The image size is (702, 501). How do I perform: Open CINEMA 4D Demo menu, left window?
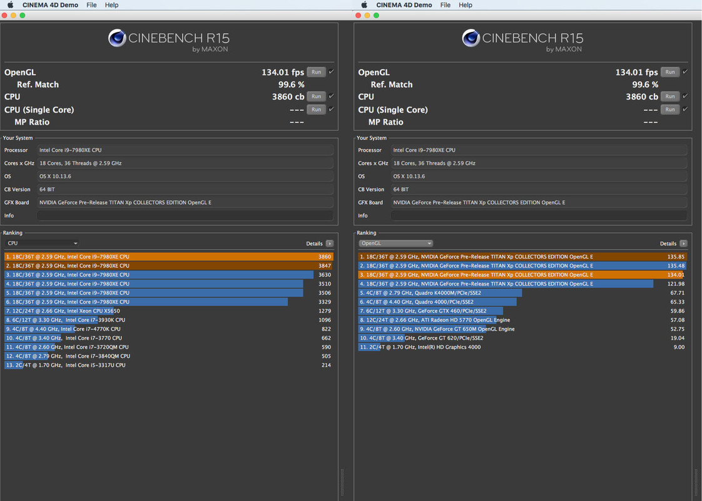(50, 5)
